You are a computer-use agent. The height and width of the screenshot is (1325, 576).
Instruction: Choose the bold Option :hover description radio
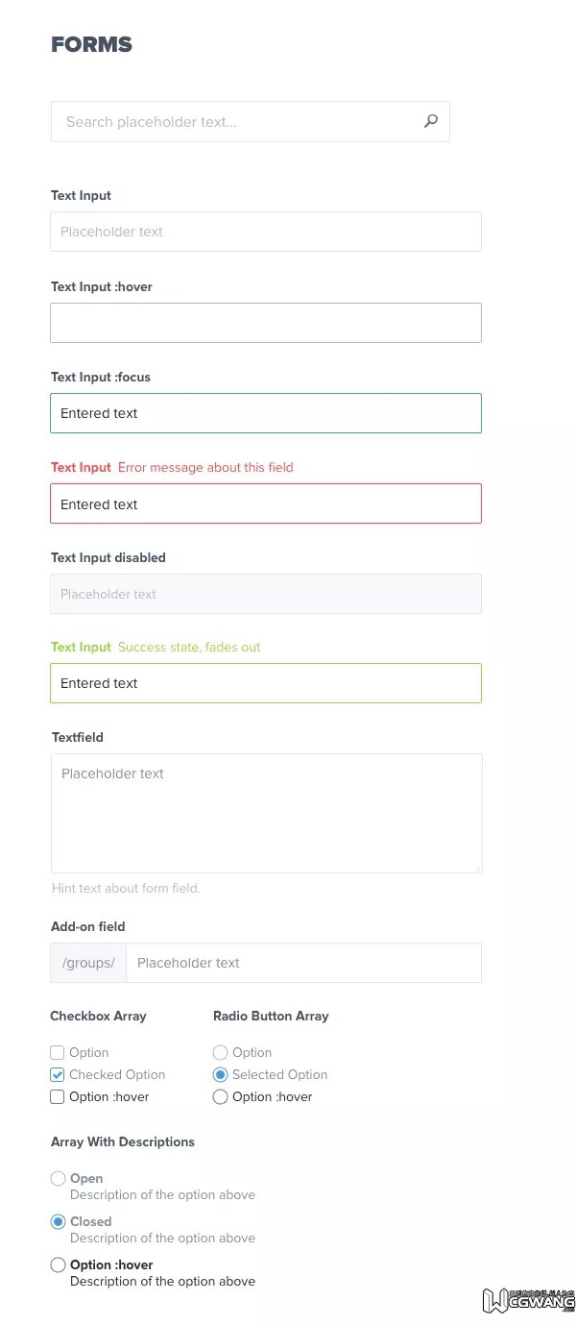pos(59,1265)
